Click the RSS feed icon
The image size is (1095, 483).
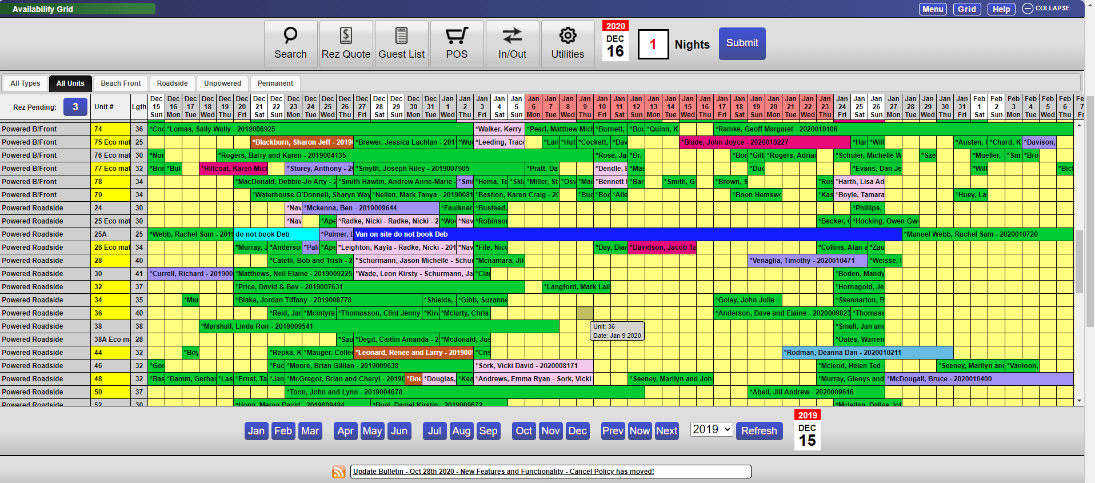pyautogui.click(x=339, y=472)
